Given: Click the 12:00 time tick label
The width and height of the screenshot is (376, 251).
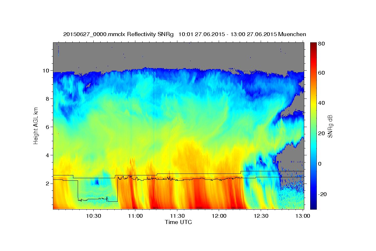Looking at the screenshot, I should [x=219, y=216].
